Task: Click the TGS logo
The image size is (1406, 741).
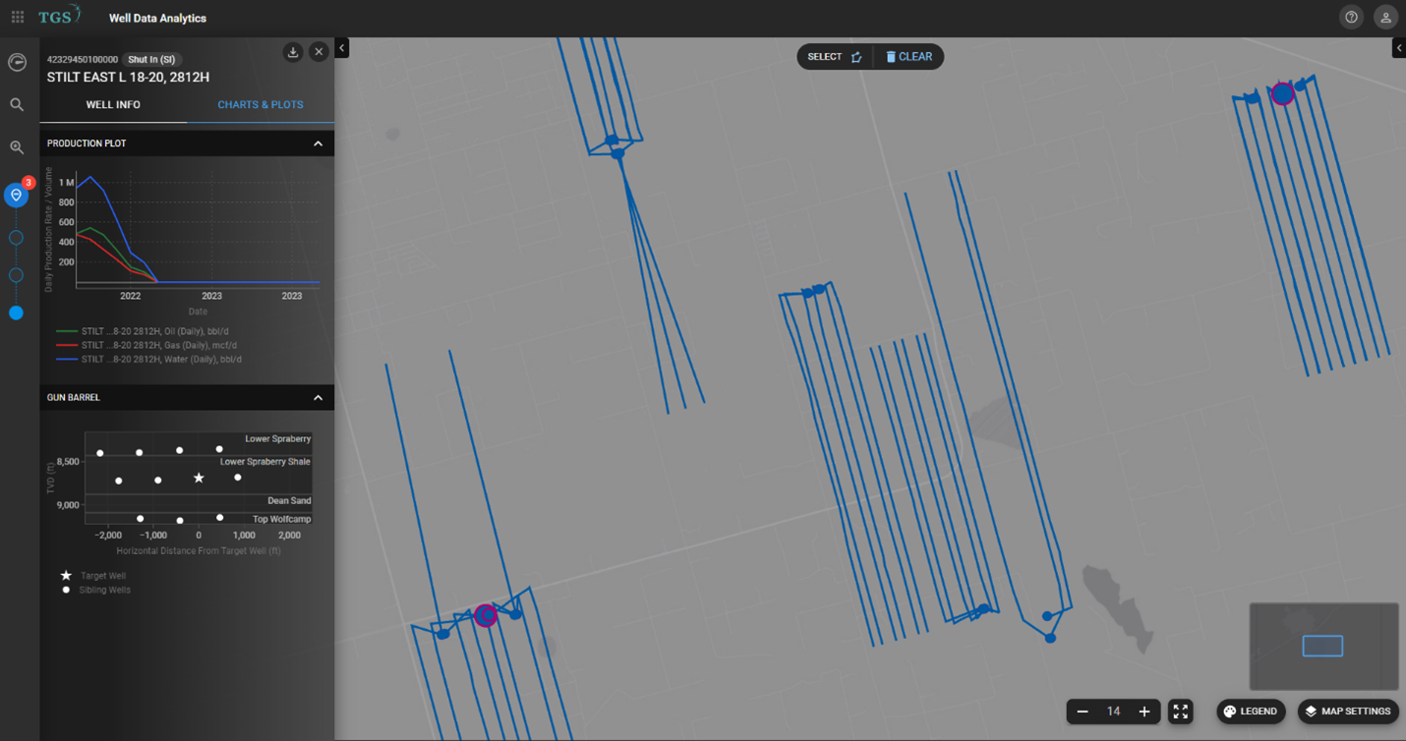Action: pyautogui.click(x=59, y=17)
